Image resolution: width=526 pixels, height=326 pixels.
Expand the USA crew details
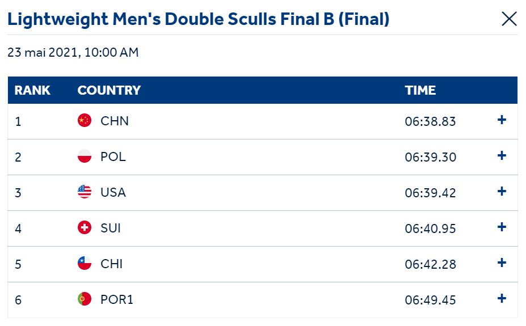pos(502,192)
